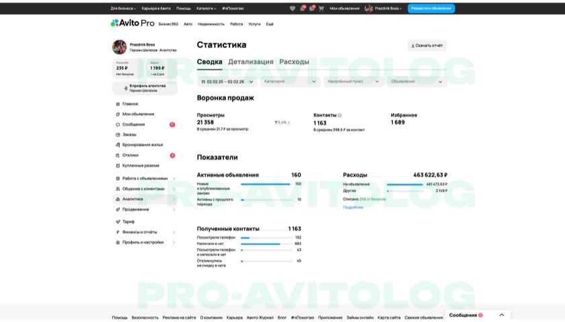Open messages chat bubble icon in top bar
Screen dimensions: 565x322
tap(311, 9)
